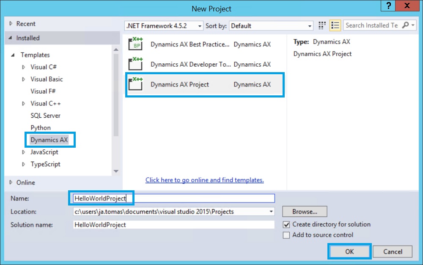This screenshot has height=265, width=423.
Task: Click the Cancel button
Action: 393,251
